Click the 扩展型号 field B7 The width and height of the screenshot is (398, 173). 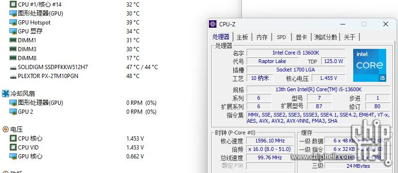click(x=319, y=106)
